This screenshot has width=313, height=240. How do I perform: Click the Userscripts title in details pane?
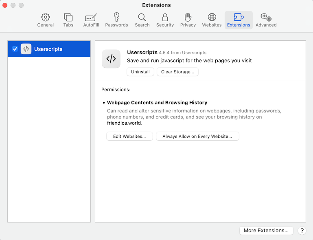coord(142,52)
